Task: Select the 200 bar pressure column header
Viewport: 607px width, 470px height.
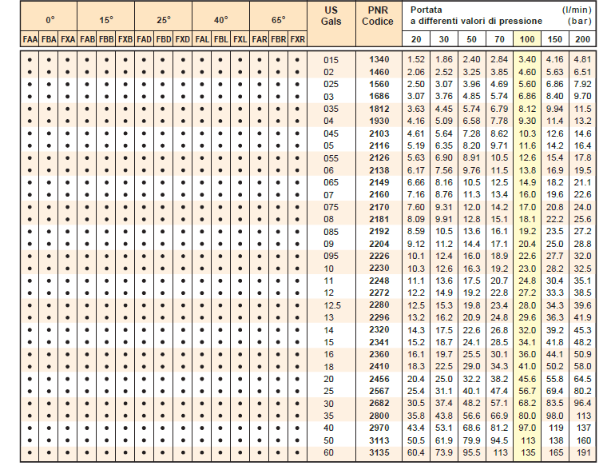Action: [584, 39]
